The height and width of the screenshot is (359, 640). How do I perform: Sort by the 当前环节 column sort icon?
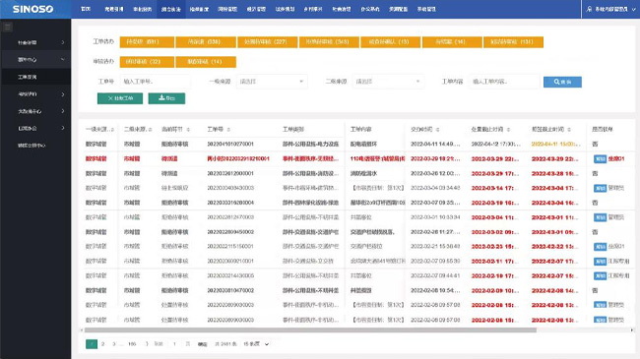pos(188,129)
